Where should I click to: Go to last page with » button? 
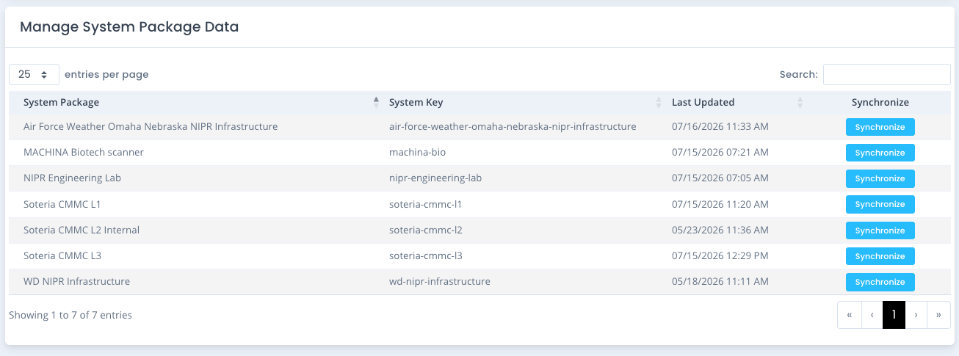pos(939,315)
